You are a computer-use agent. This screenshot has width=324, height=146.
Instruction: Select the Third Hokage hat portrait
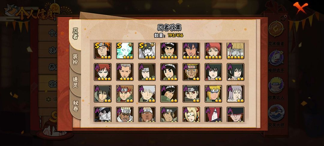(x=235, y=51)
